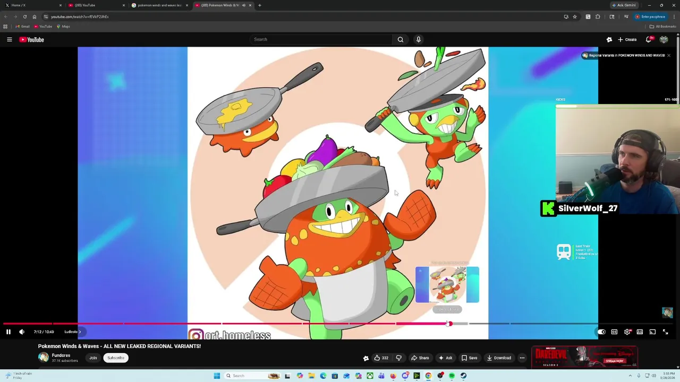Viewport: 680px width, 382px height.
Task: Mute the tab via its speaker icon
Action: point(244,5)
